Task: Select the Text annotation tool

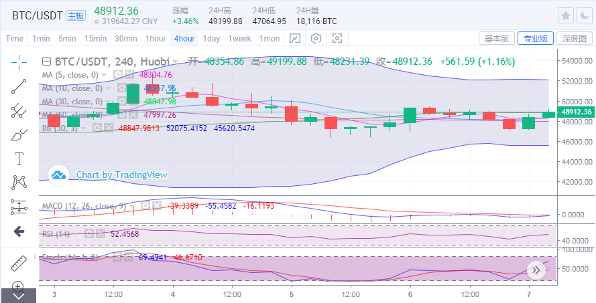Action: click(x=19, y=159)
